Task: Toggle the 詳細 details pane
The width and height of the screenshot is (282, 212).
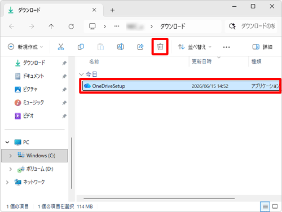Action: [262, 47]
